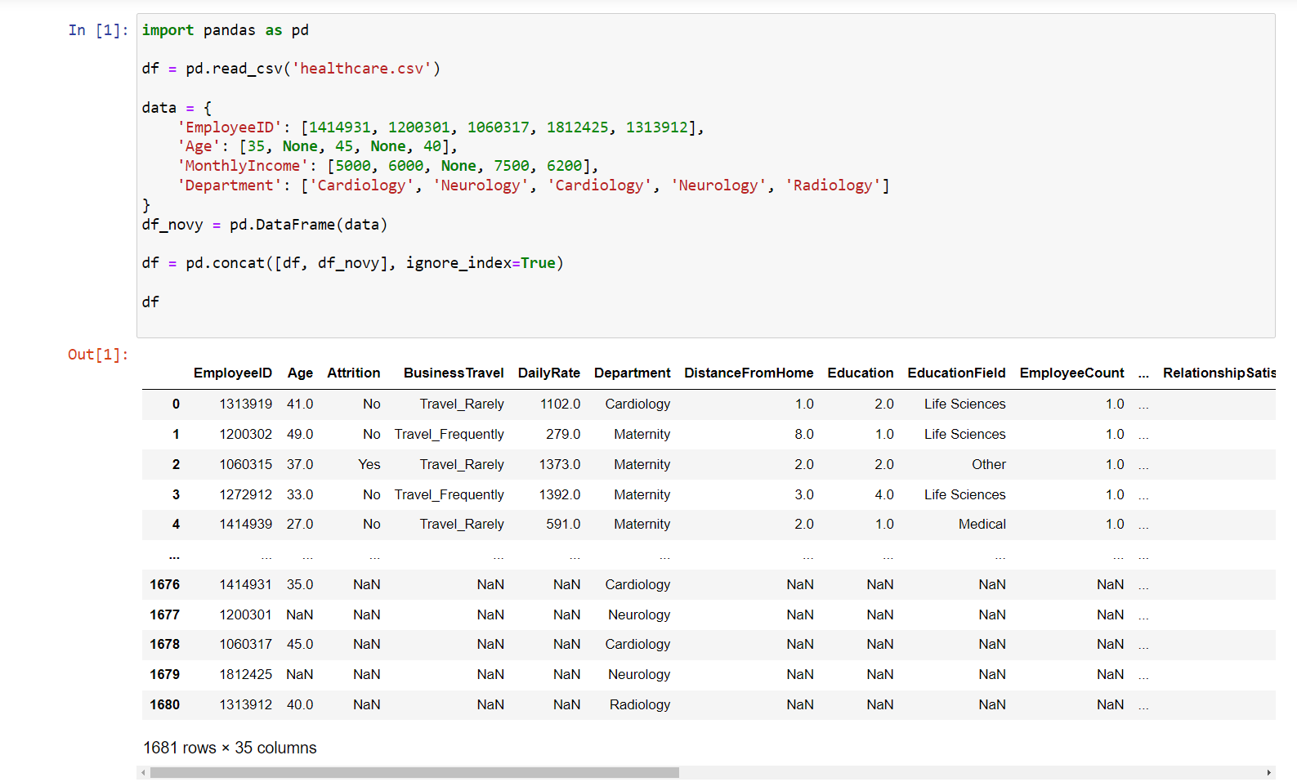Click the horizontal scrollbar thumb under the table
The image size is (1297, 782).
tap(414, 772)
